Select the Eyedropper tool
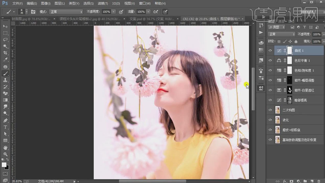 click(5, 59)
